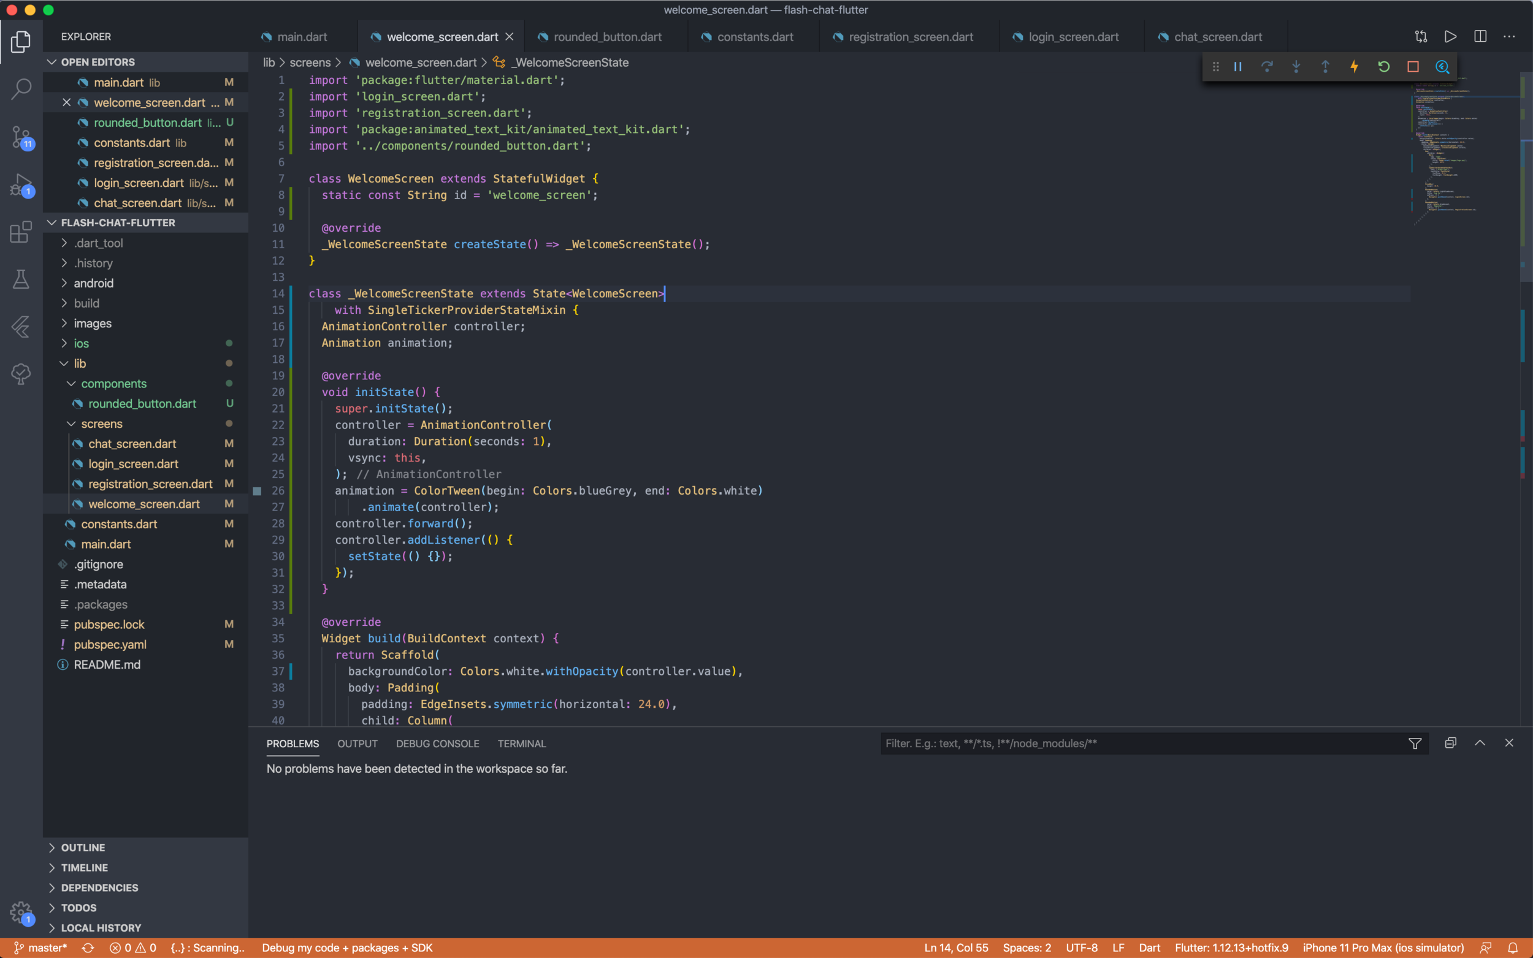Open the Source Control view

(21, 137)
